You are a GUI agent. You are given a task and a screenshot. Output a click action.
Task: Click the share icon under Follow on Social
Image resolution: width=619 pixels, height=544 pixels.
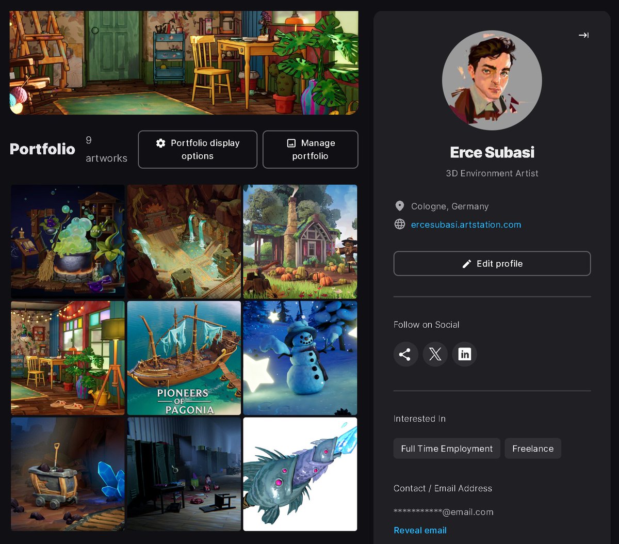point(405,355)
